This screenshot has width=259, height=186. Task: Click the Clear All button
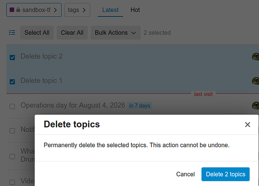[72, 33]
